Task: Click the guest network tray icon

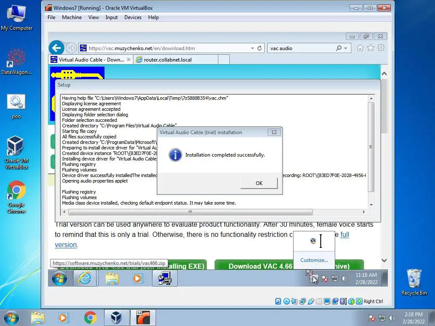Action: (335, 278)
